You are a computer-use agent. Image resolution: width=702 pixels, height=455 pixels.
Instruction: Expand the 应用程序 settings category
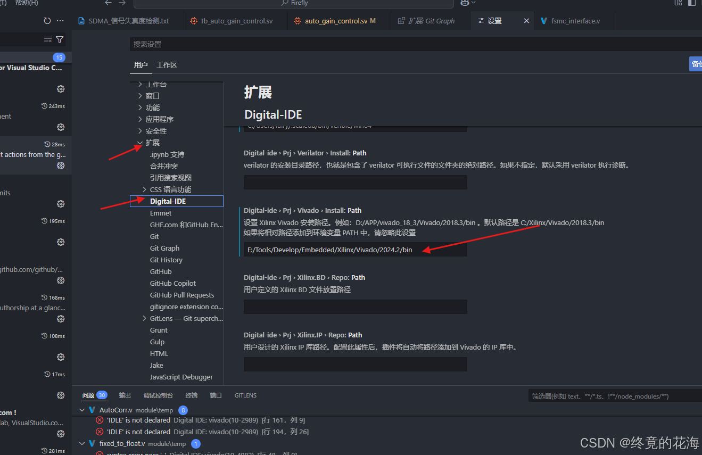click(140, 119)
